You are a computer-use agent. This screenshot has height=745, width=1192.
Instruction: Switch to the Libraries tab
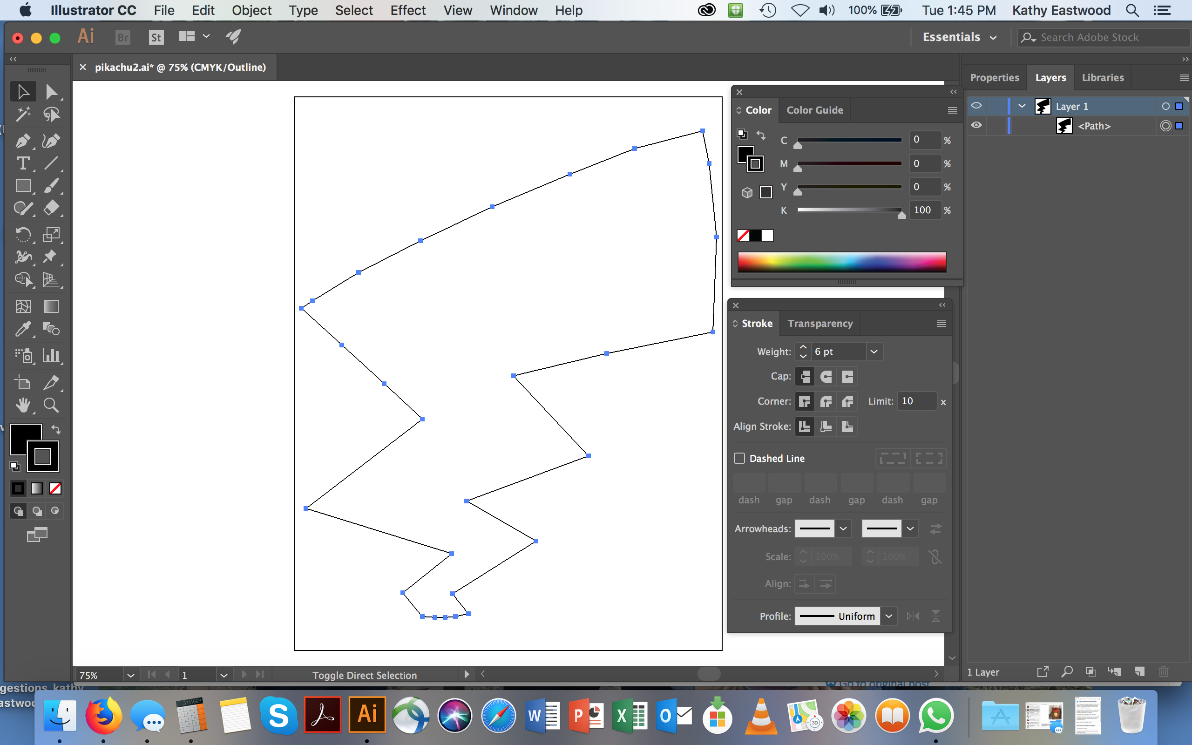point(1103,77)
